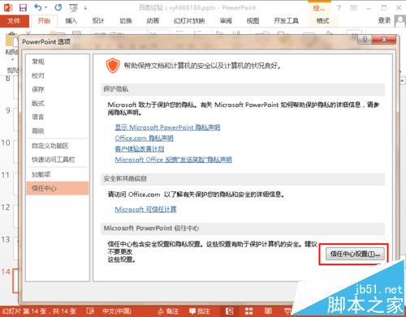This screenshot has height=317, width=406.
Task: Select 保存 in options sidebar
Action: pyautogui.click(x=57, y=89)
